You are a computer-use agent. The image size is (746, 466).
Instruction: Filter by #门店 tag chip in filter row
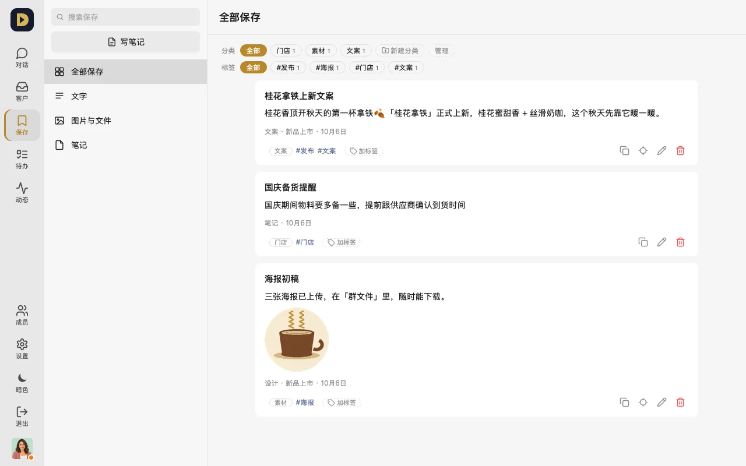point(367,68)
